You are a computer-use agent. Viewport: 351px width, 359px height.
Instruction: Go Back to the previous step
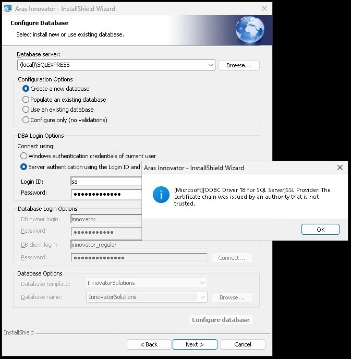(149, 344)
